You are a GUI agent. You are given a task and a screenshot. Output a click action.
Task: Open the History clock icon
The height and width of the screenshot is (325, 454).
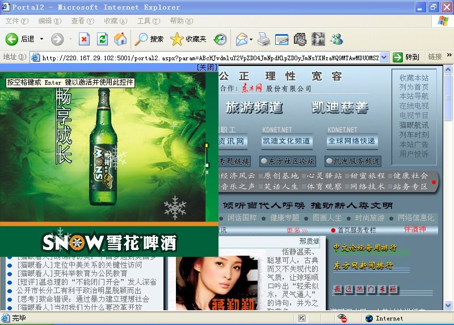[220, 39]
